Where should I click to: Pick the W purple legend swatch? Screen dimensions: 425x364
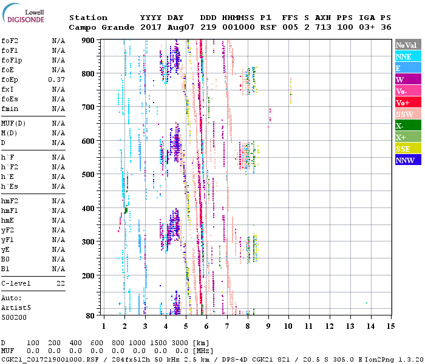[x=407, y=79]
